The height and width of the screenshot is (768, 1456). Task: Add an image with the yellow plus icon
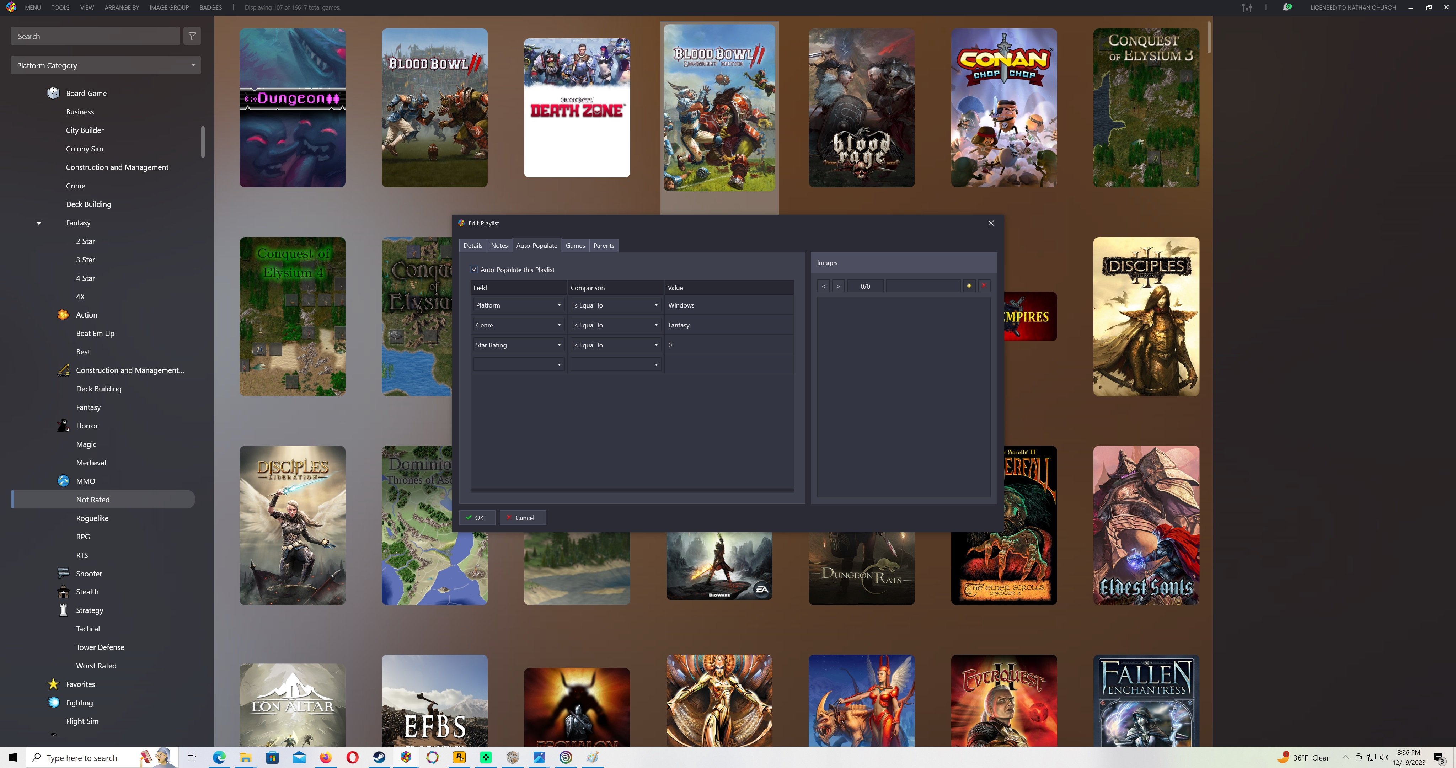coord(969,286)
